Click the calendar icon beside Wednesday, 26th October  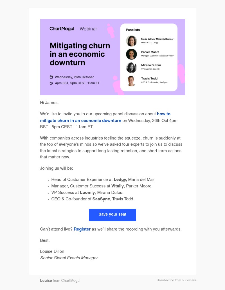point(51,77)
